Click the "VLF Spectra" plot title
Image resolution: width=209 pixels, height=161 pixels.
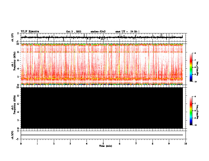[30, 32]
